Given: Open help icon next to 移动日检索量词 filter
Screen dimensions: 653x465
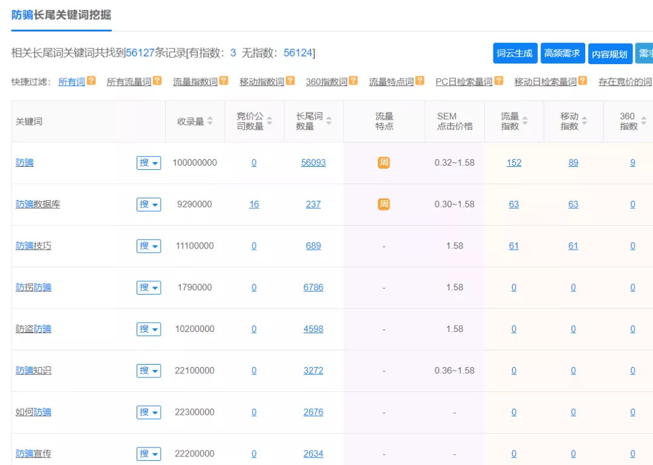Looking at the screenshot, I should pos(583,81).
